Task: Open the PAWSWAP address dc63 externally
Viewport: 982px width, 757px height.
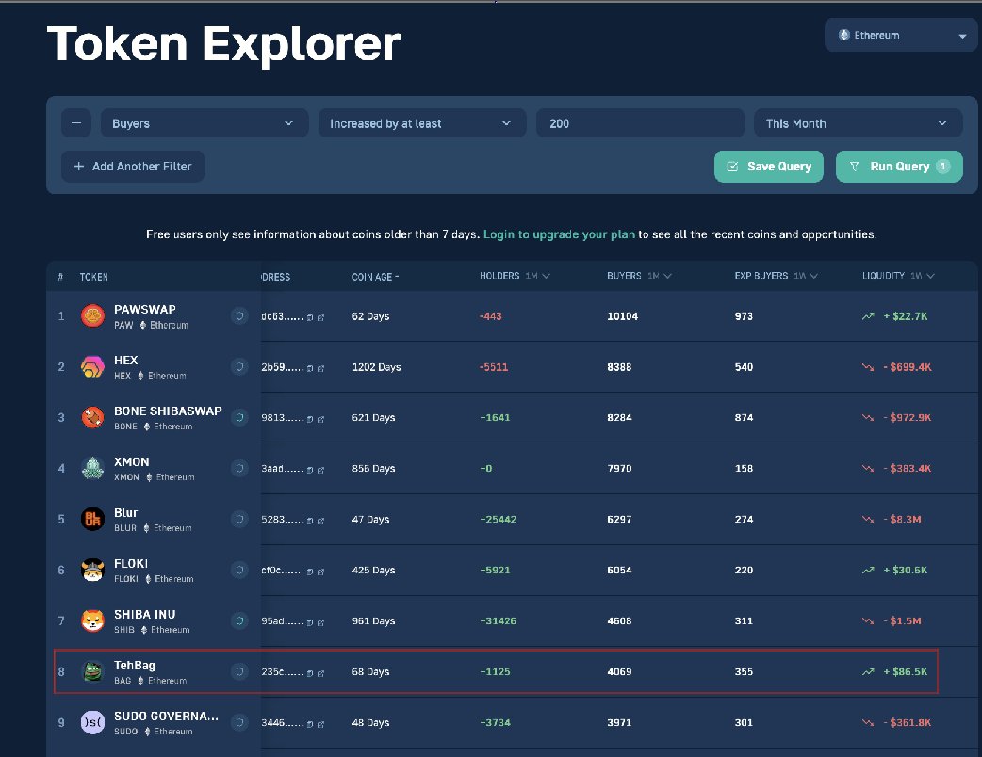Action: pos(320,318)
